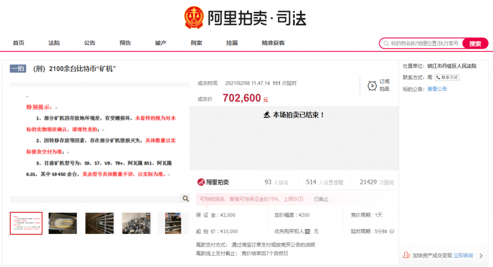The width and height of the screenshot is (493, 267).
Task: Click the 竞价周期 1天 text
Action: pos(366,215)
